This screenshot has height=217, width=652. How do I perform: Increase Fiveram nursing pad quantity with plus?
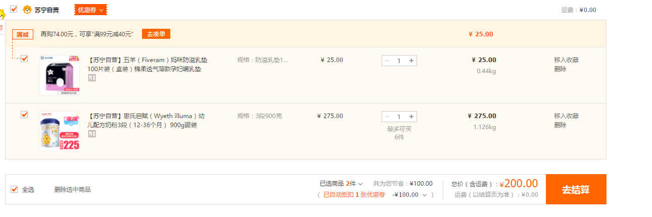point(411,61)
